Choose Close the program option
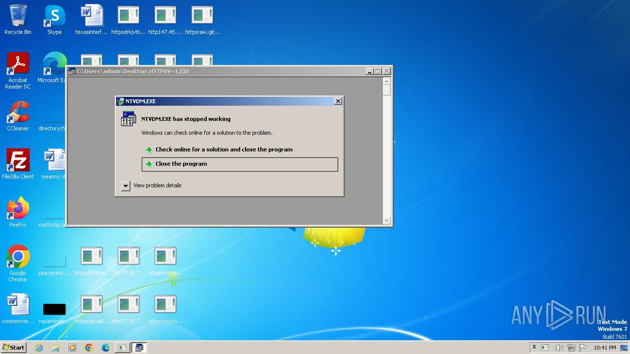 click(x=240, y=164)
